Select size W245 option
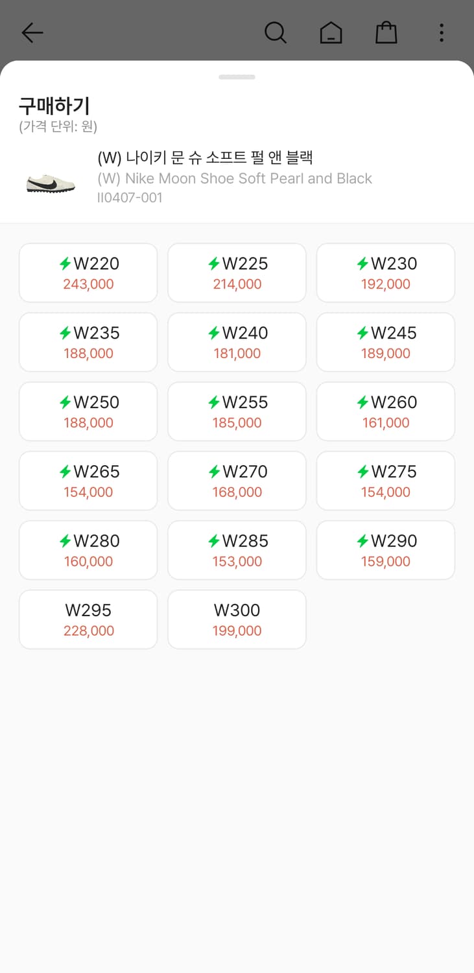Viewport: 474px width, 973px height. [x=385, y=342]
